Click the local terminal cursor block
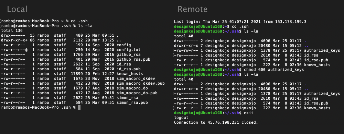344x134 pixels. [x=79, y=107]
